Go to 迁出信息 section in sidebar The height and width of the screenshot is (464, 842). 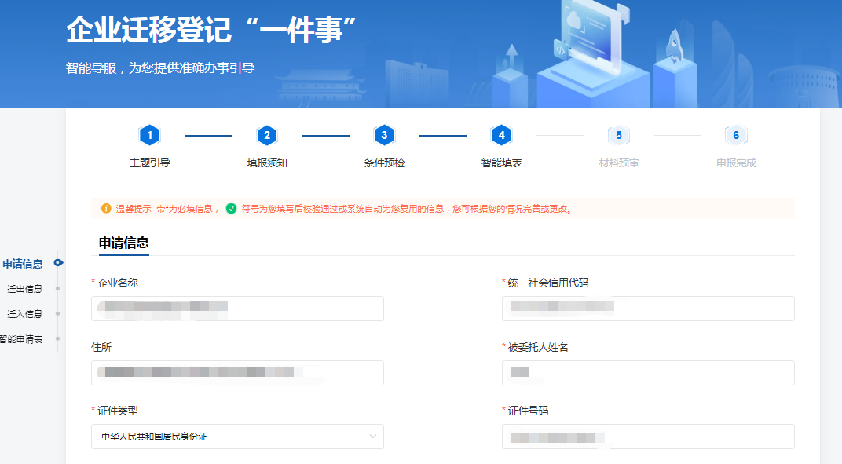tap(25, 289)
